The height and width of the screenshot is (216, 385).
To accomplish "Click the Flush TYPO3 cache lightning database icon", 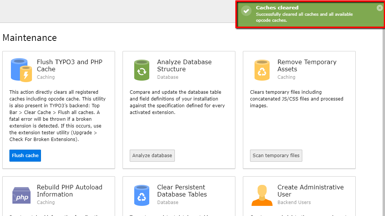I will point(21,70).
